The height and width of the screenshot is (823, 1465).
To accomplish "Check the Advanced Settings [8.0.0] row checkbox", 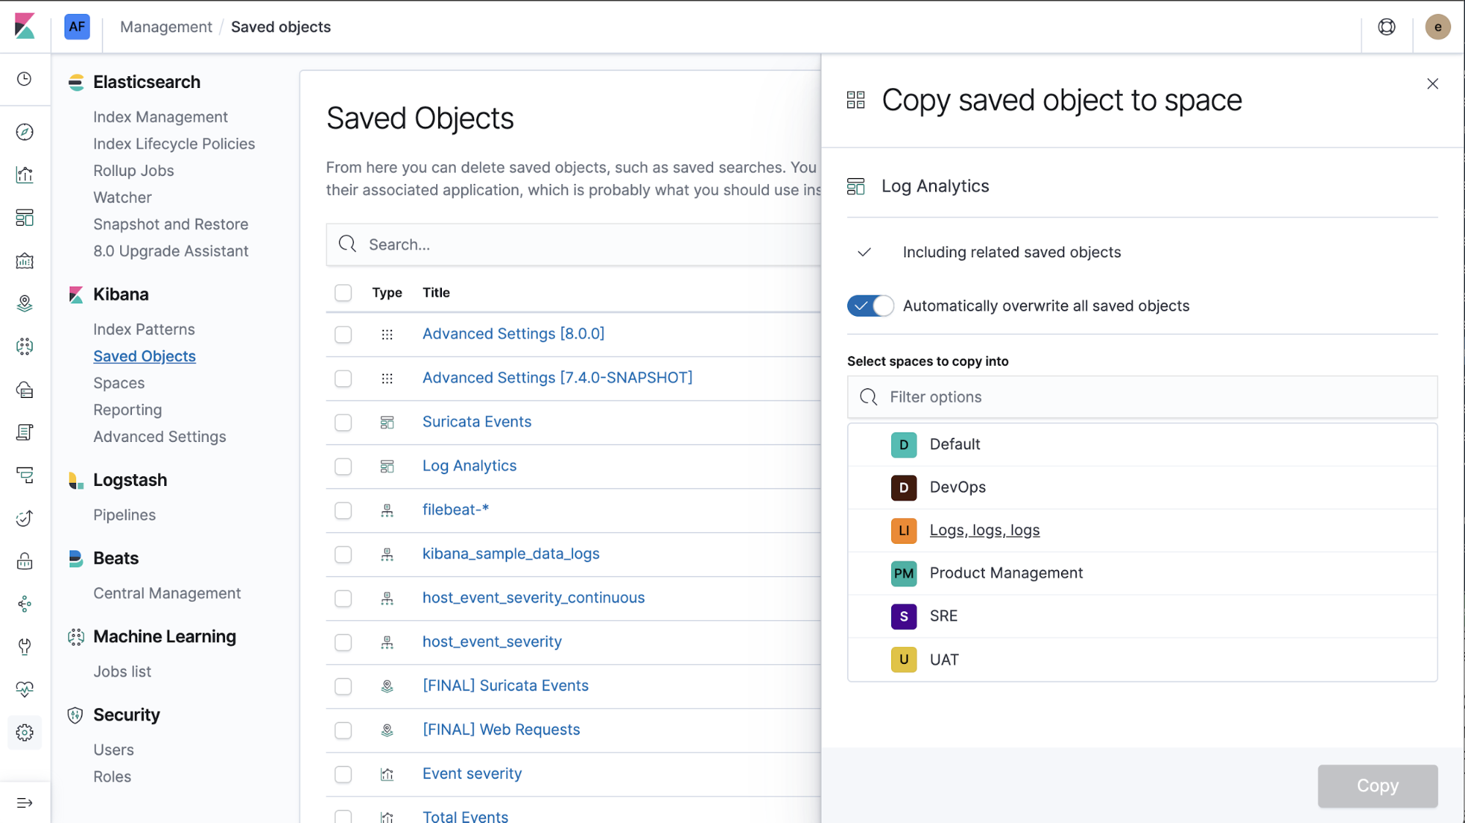I will pyautogui.click(x=343, y=334).
